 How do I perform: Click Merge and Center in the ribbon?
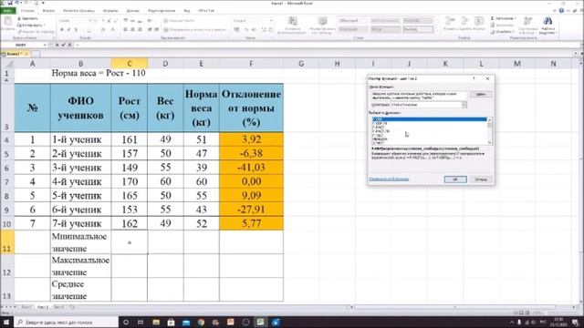coord(195,29)
